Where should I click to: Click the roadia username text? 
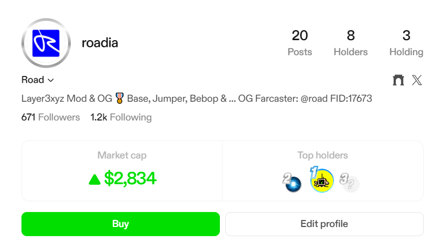[x=100, y=43]
